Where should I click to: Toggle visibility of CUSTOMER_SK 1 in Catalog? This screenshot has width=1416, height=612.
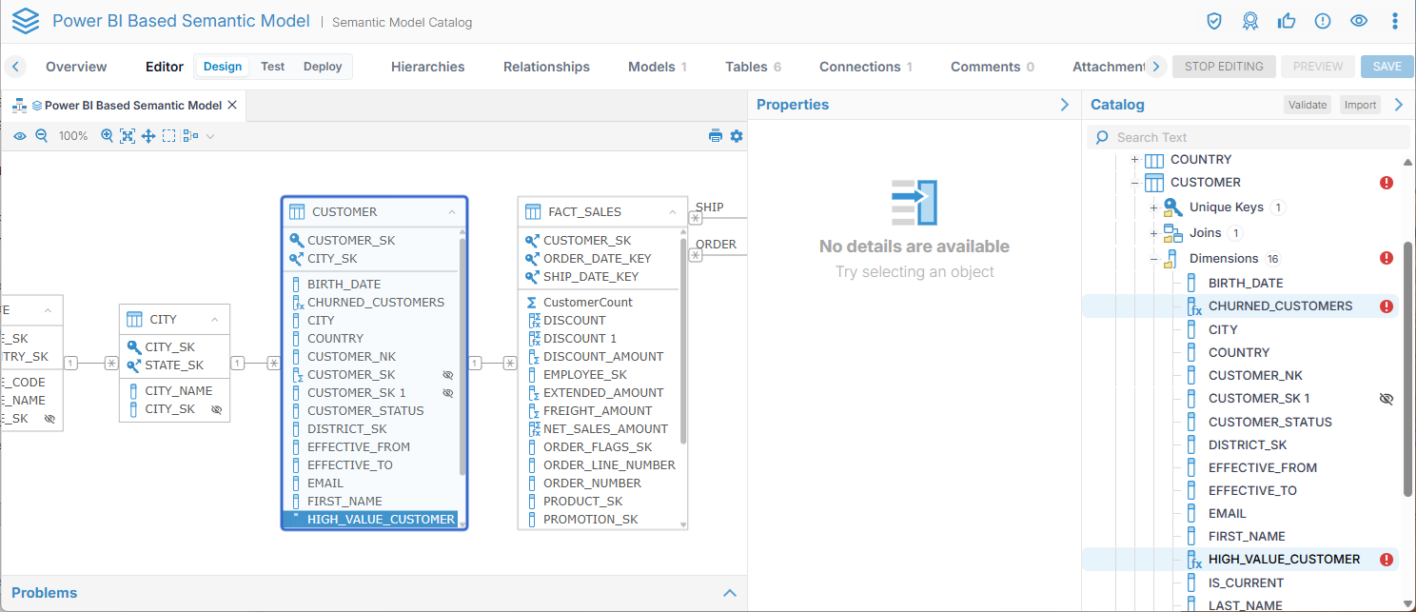click(x=1386, y=399)
